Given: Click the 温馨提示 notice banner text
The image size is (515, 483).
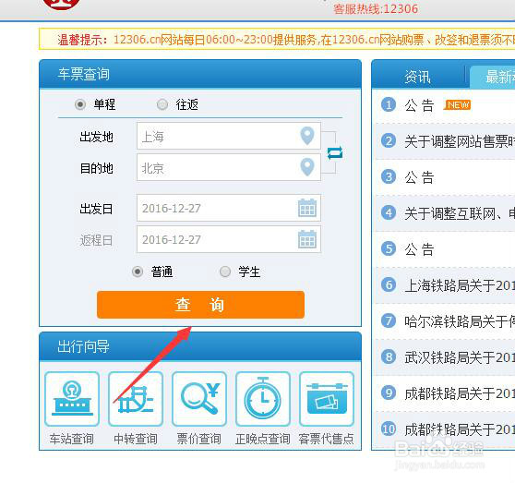Looking at the screenshot, I should [286, 40].
